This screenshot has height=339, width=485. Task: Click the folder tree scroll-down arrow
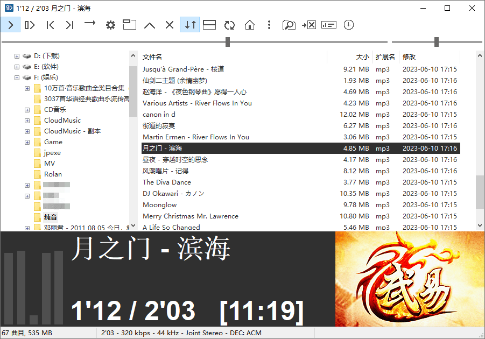[x=133, y=225]
